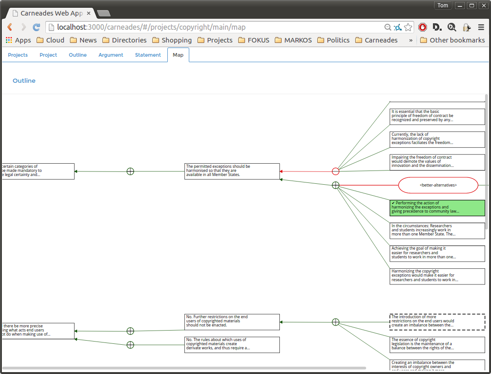
Task: Select 'Achieving the goal of making it easier' statement
Action: (x=437, y=253)
